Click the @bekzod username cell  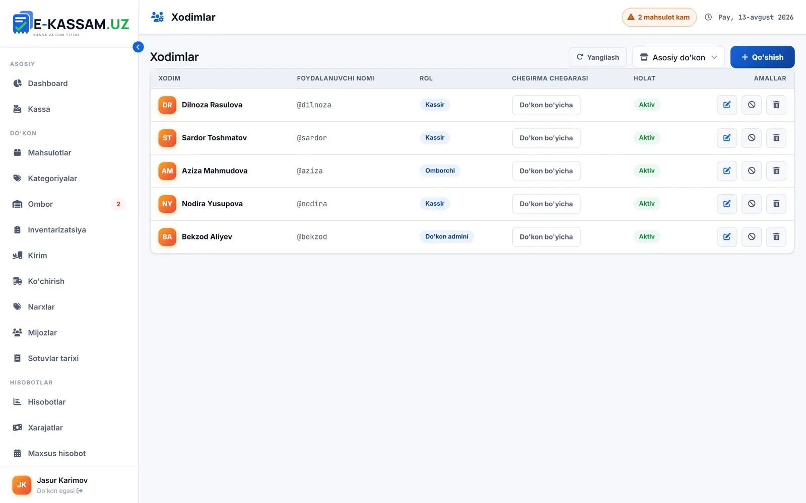coord(312,237)
